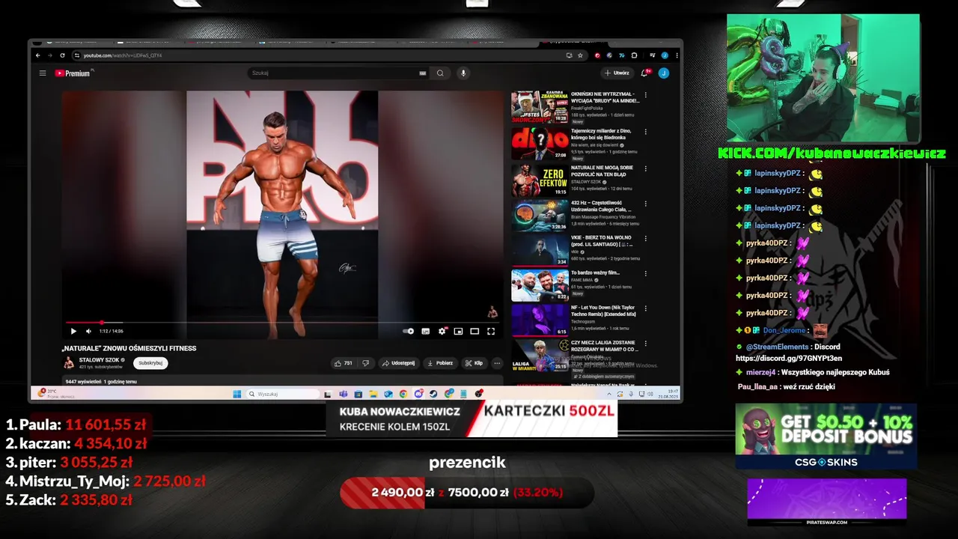The height and width of the screenshot is (539, 958).
Task: Go back with browser back arrow
Action: click(x=38, y=55)
